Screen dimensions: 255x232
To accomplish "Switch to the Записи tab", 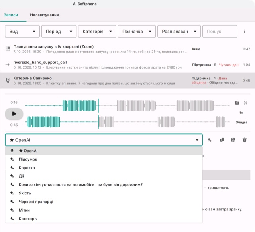I will [11, 15].
